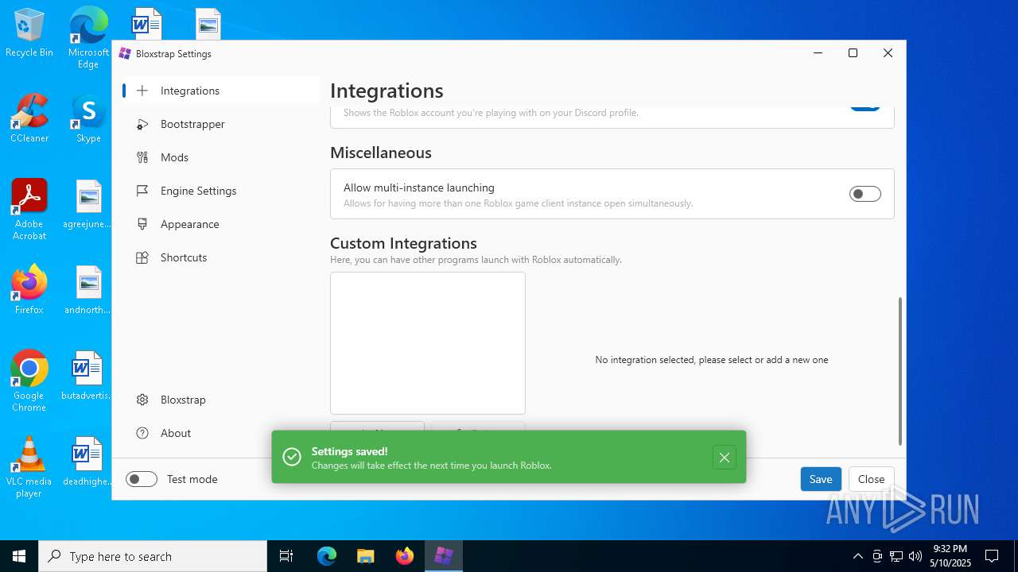Screen dimensions: 1018x572
Task: Select the Adobe Acrobat desktop shortcut
Action: 29,210
